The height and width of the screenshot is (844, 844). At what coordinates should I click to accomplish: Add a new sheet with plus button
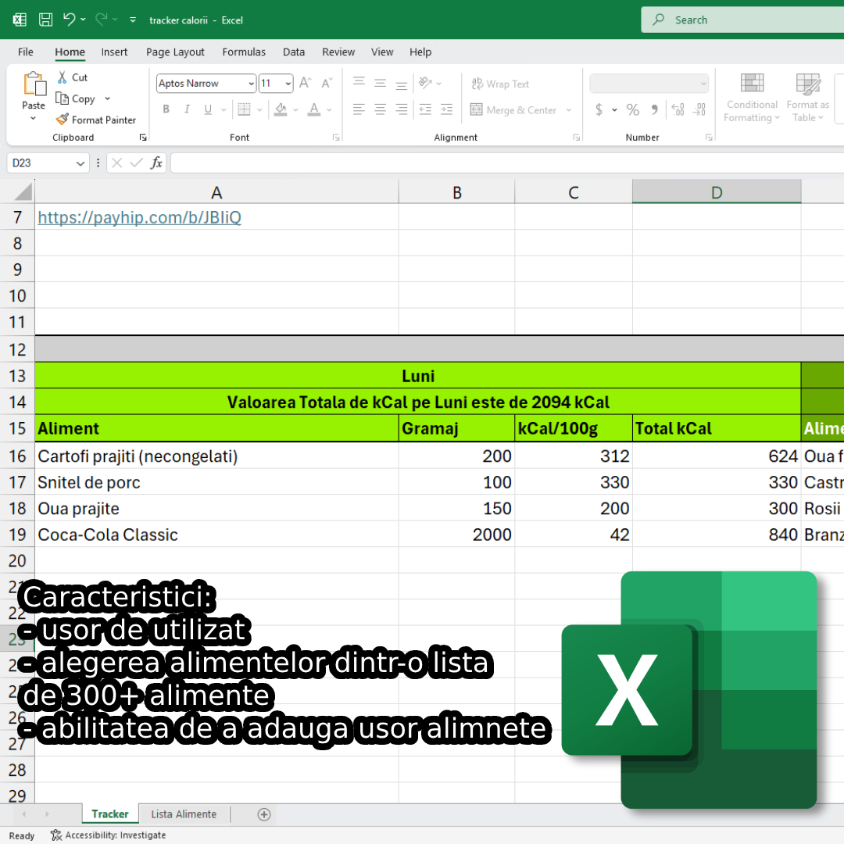264,814
